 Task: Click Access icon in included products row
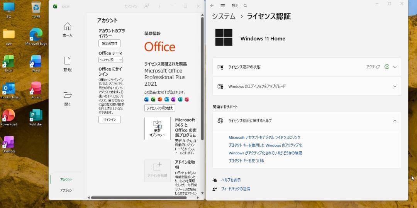point(187,99)
